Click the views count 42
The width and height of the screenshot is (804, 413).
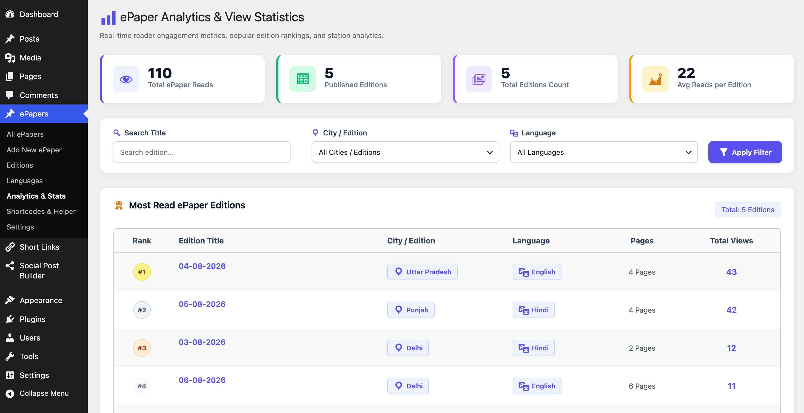click(x=731, y=310)
